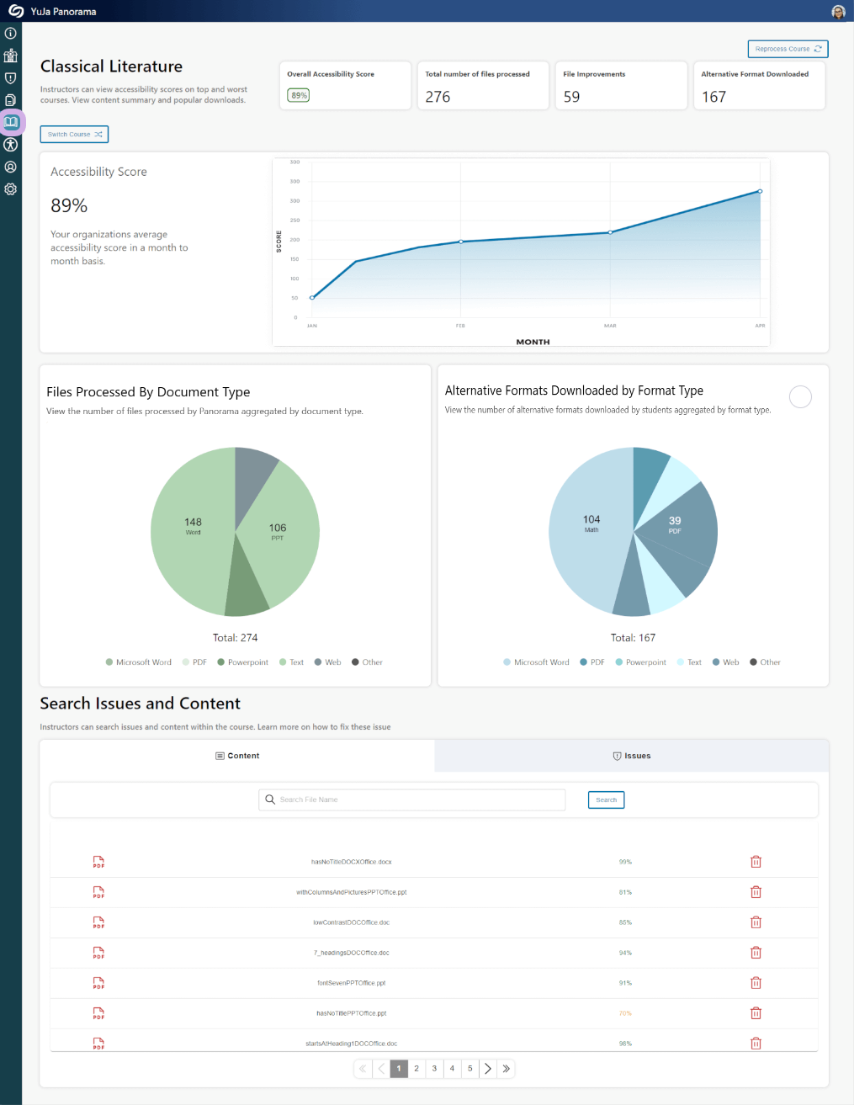
Task: Go to the next page of results
Action: [488, 1069]
